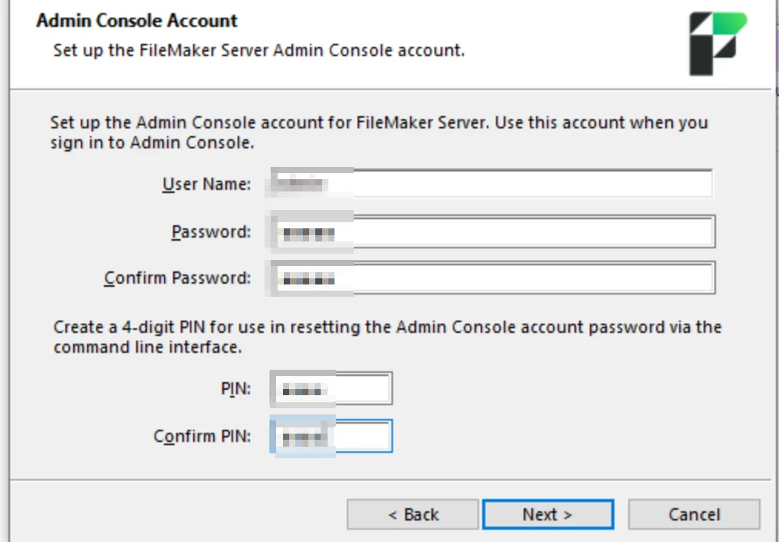
Task: Click the Next button
Action: point(548,514)
